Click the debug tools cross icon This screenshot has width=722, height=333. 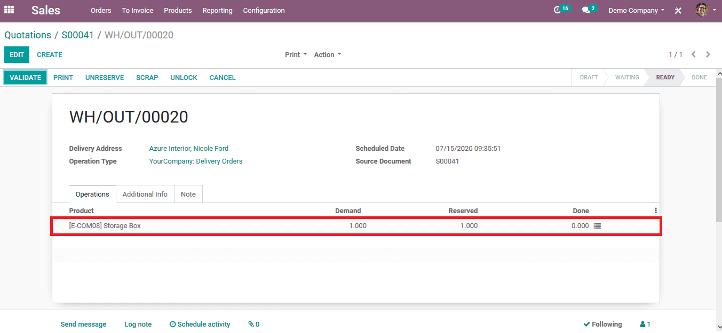tap(678, 10)
